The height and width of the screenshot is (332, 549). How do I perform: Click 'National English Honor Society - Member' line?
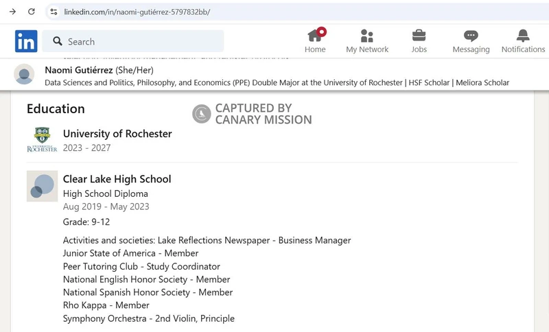pos(146,279)
